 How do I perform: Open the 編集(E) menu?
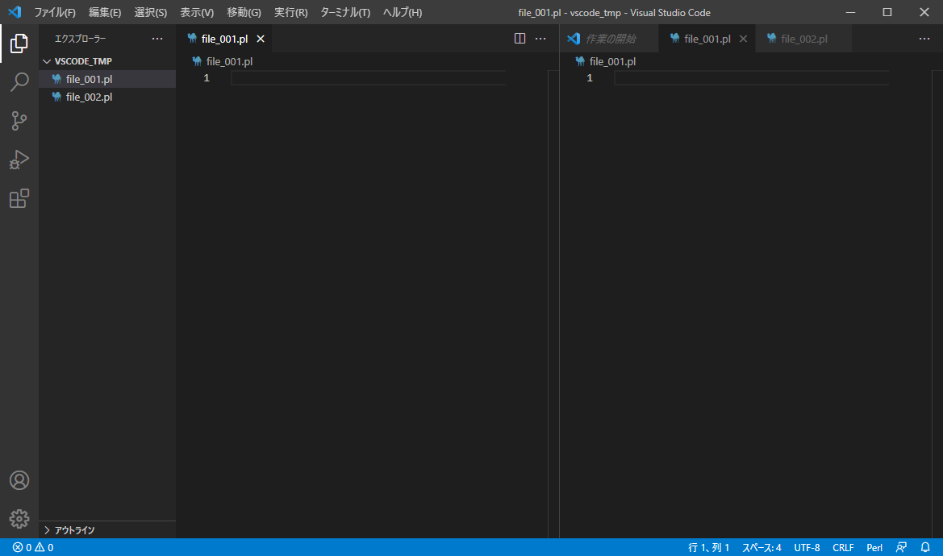click(105, 12)
